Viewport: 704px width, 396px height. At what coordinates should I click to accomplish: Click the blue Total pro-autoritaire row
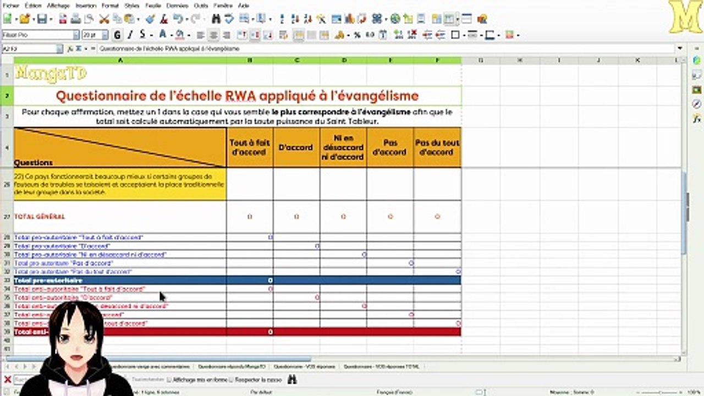coord(237,280)
